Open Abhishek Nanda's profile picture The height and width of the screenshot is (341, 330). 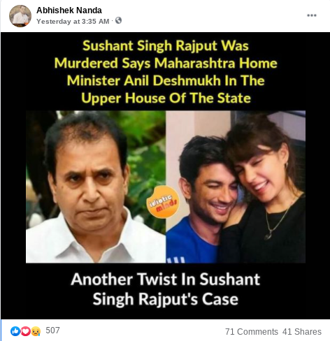[x=20, y=16]
